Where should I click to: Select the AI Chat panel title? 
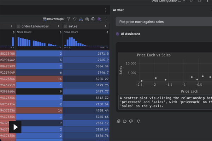click(118, 10)
